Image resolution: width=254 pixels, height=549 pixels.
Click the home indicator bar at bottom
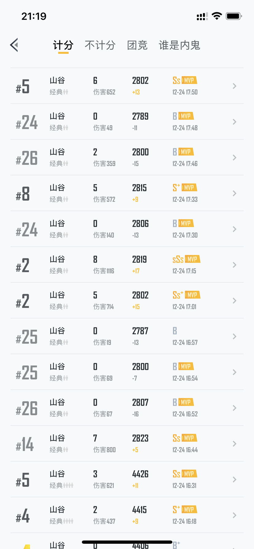pos(127,542)
